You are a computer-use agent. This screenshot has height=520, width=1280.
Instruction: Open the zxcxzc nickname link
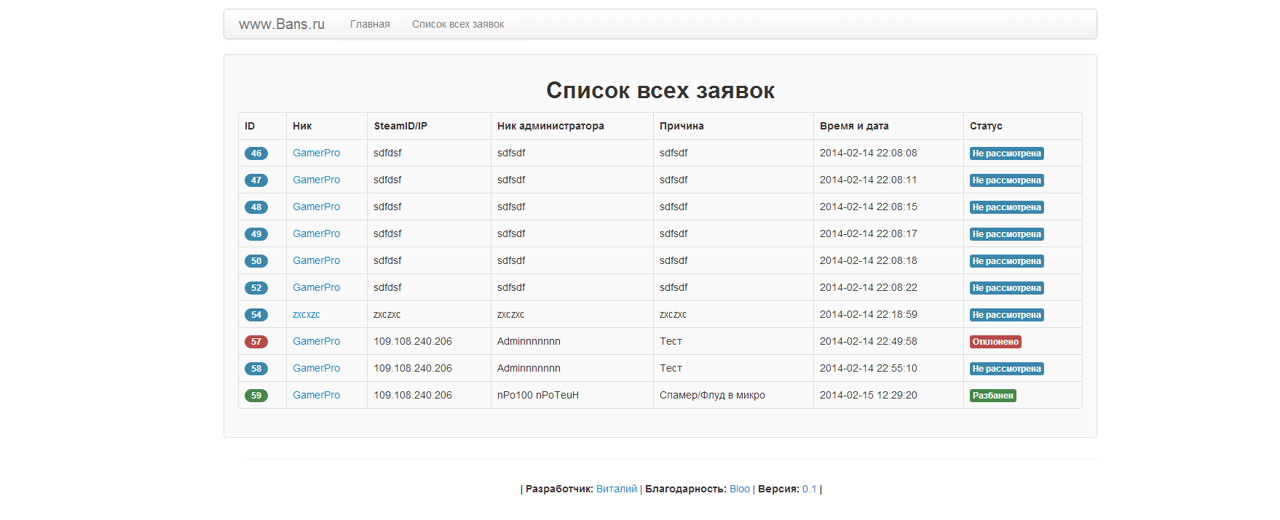[x=306, y=314]
